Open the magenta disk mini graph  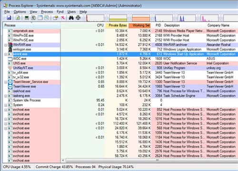point(209,18)
